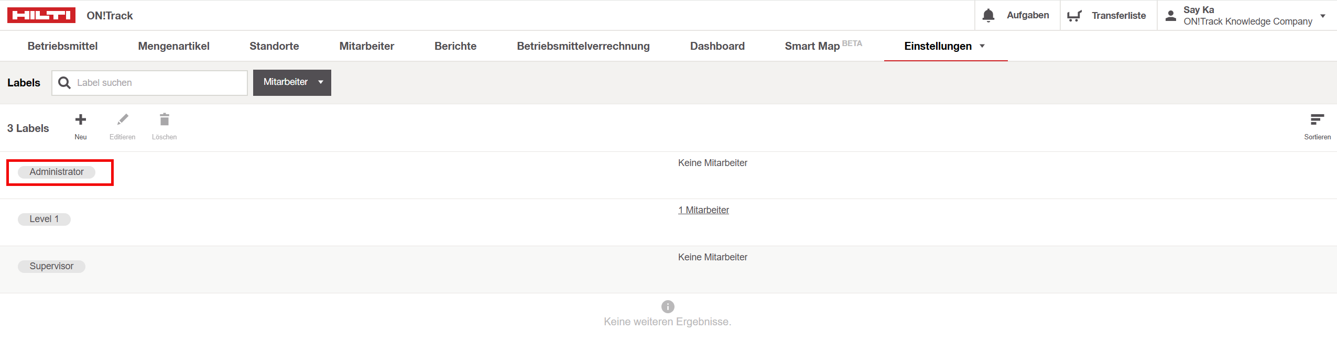Open the Betriebsmittel tab
The image size is (1337, 352).
pyautogui.click(x=62, y=46)
